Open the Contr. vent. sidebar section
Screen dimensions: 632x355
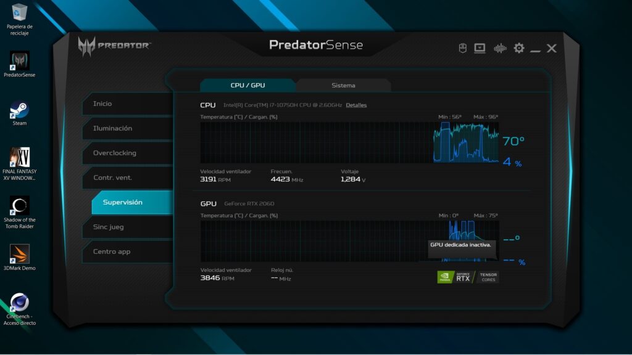click(128, 177)
